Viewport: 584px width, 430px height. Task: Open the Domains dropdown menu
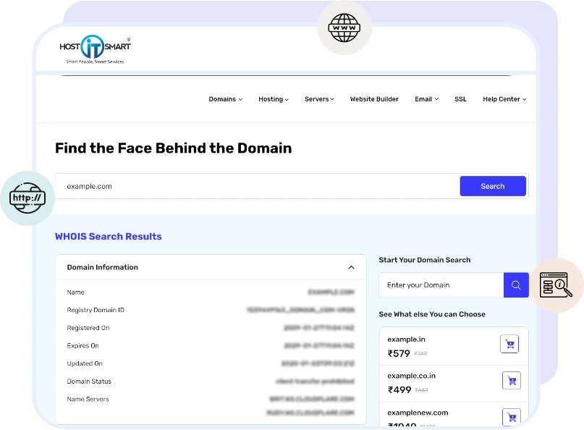pyautogui.click(x=225, y=99)
